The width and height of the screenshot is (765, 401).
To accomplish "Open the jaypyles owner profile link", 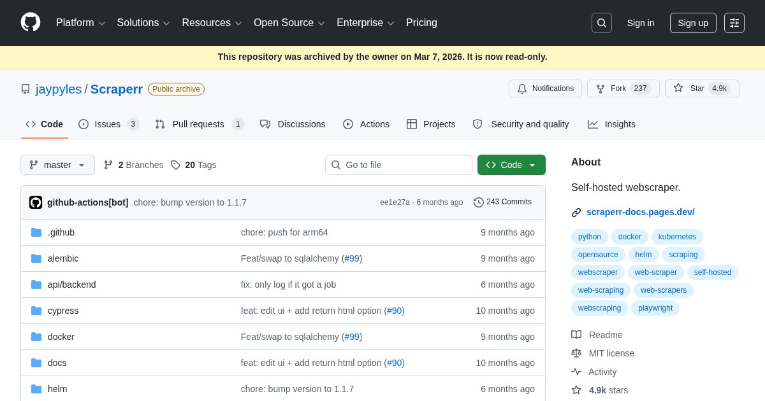I will click(59, 89).
